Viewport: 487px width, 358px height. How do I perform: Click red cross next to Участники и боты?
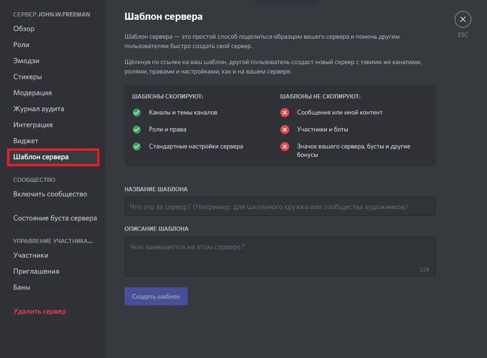pyautogui.click(x=284, y=130)
